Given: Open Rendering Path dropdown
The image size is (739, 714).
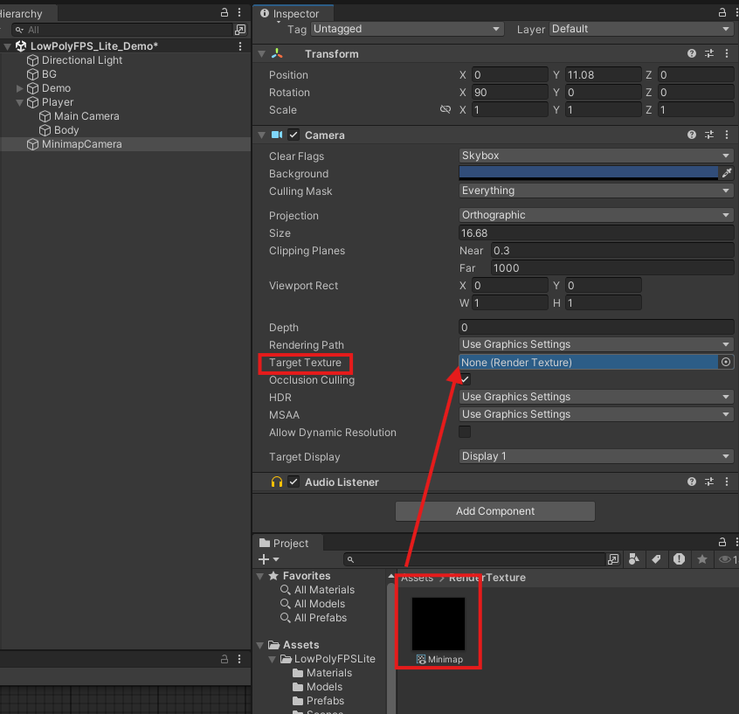Looking at the screenshot, I should coord(597,344).
